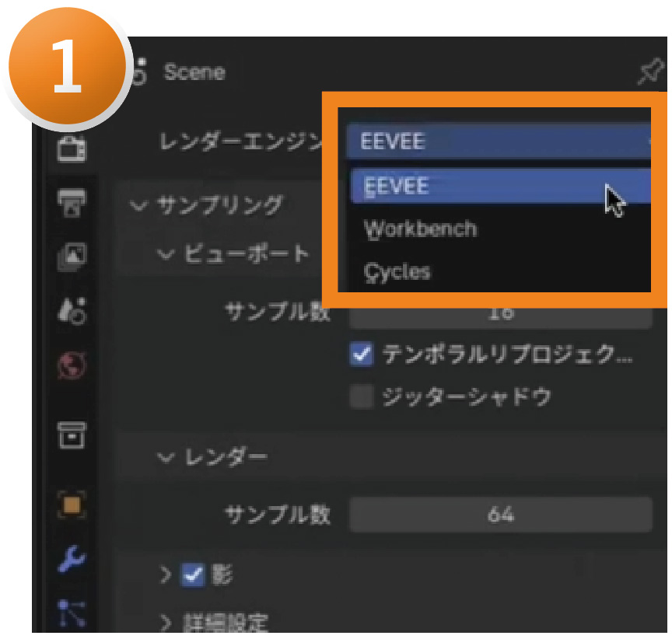This screenshot has width=672, height=639.
Task: Toggle the pin icon beside Scene
Action: coord(650,72)
